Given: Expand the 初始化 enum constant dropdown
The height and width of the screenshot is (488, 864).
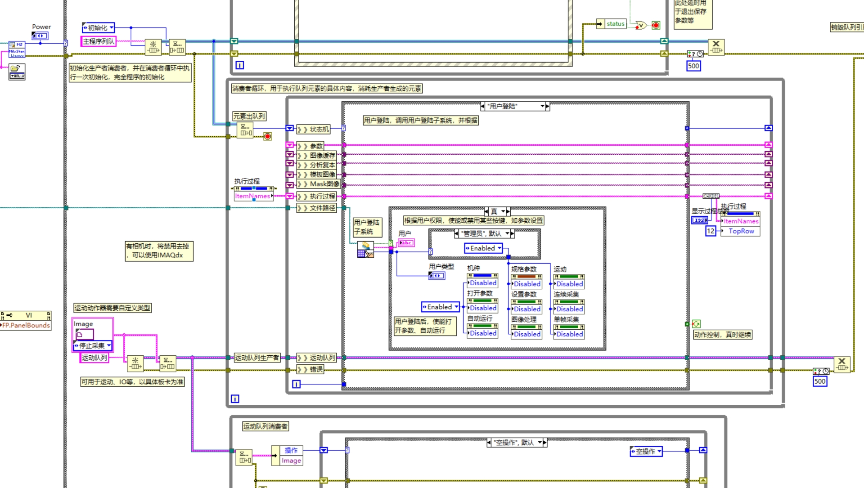Looking at the screenshot, I should pos(111,28).
